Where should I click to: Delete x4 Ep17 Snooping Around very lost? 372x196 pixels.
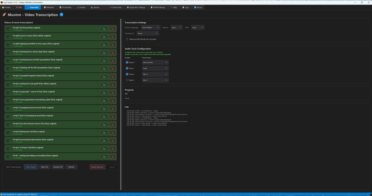[113, 109]
